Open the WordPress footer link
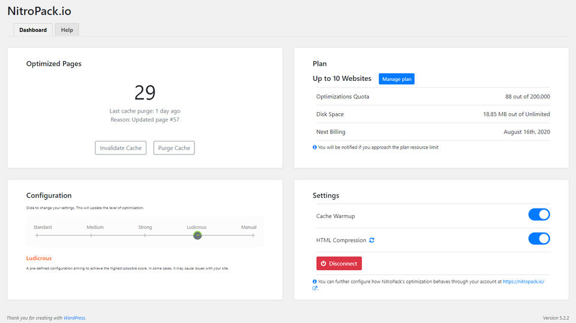The height and width of the screenshot is (323, 576). click(74, 318)
